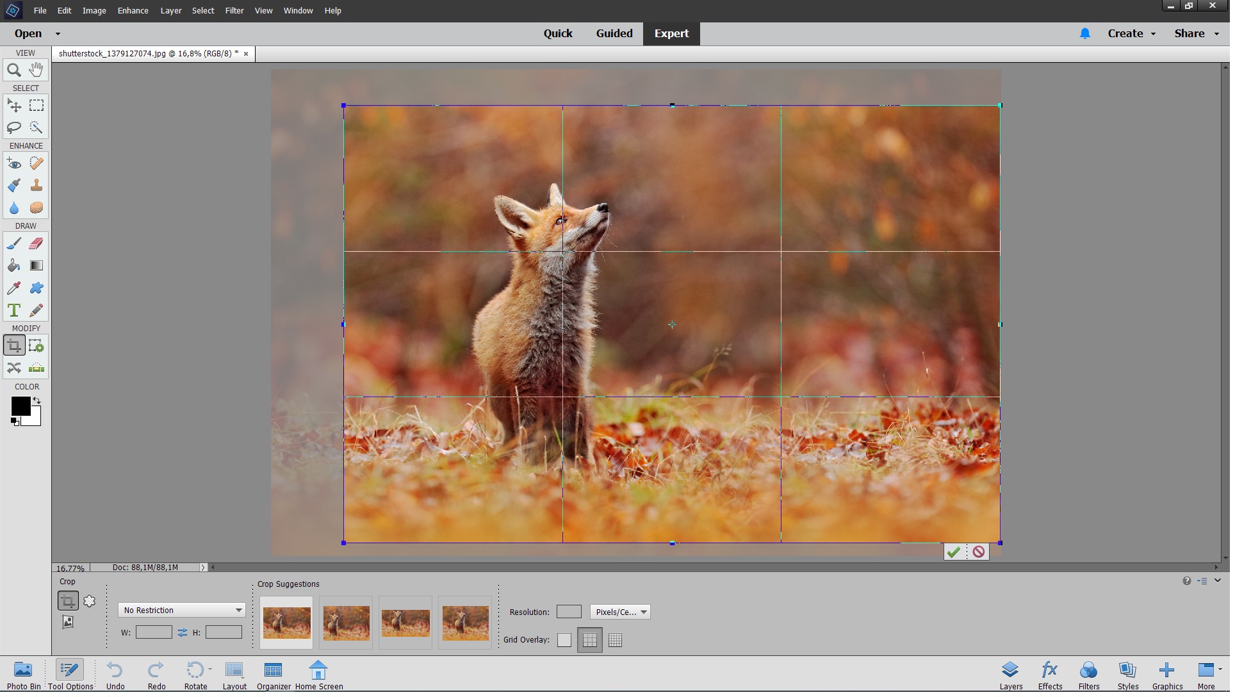
Task: Select the Clone Stamp tool
Action: click(x=36, y=185)
